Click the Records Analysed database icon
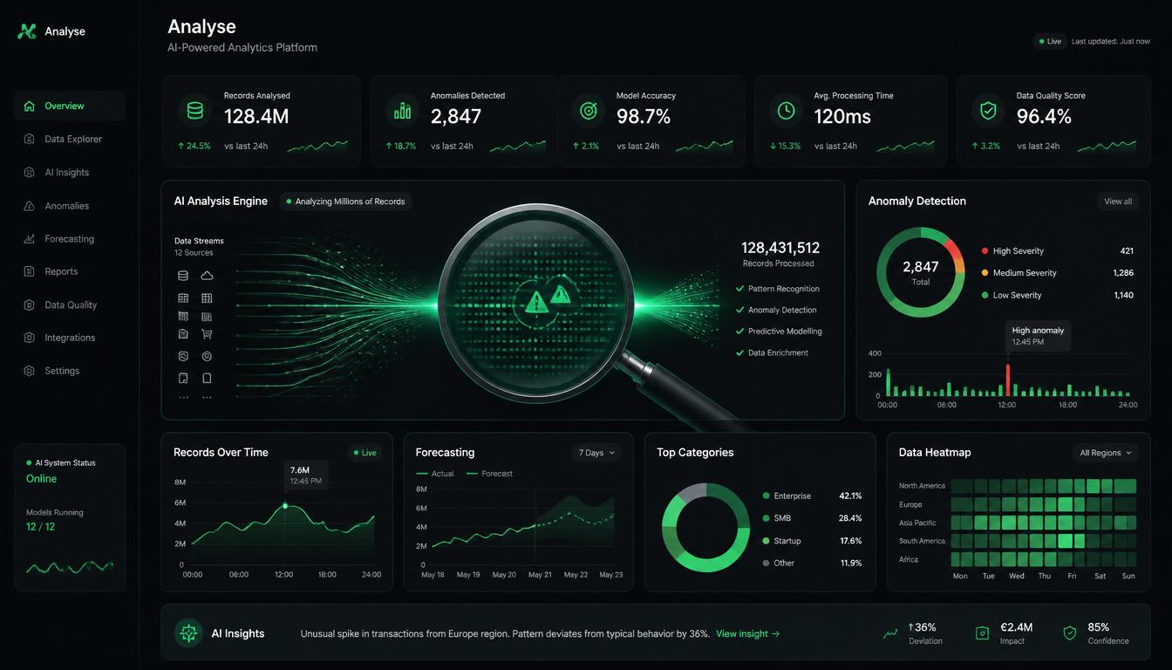1172x670 pixels. pyautogui.click(x=194, y=111)
